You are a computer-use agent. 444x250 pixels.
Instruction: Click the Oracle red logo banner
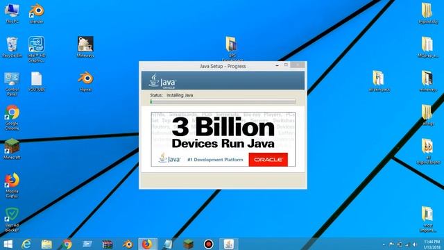click(268, 160)
